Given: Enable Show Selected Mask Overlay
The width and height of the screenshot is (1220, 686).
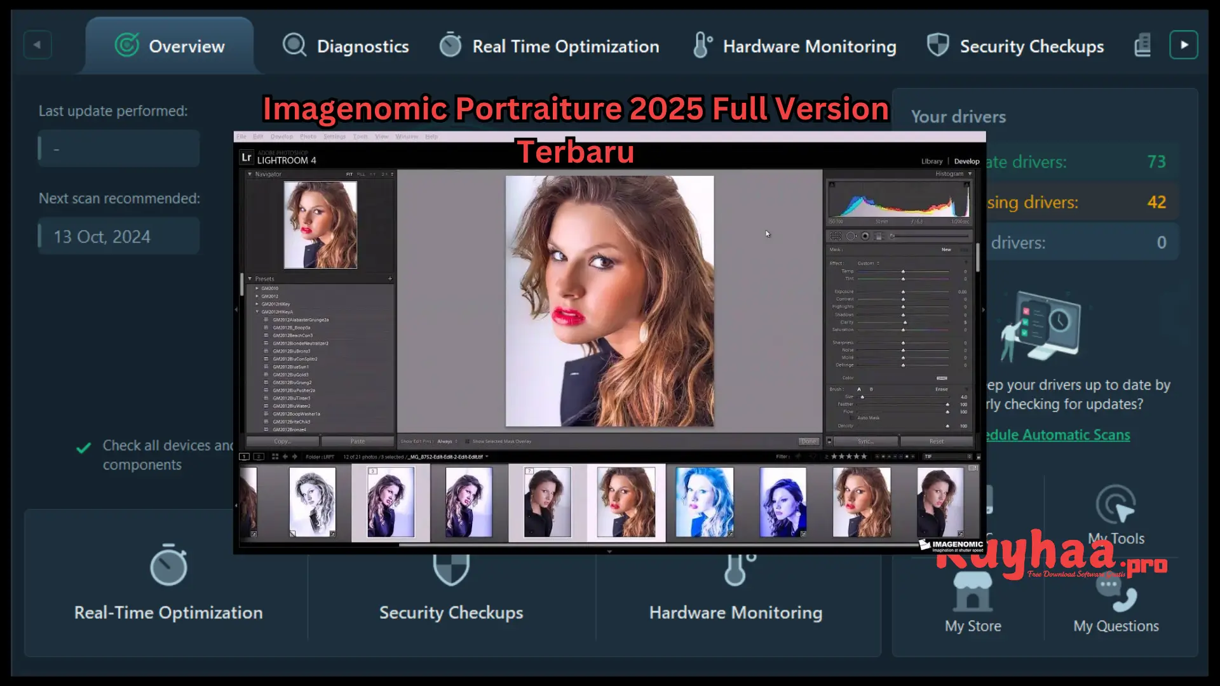Looking at the screenshot, I should tap(468, 441).
